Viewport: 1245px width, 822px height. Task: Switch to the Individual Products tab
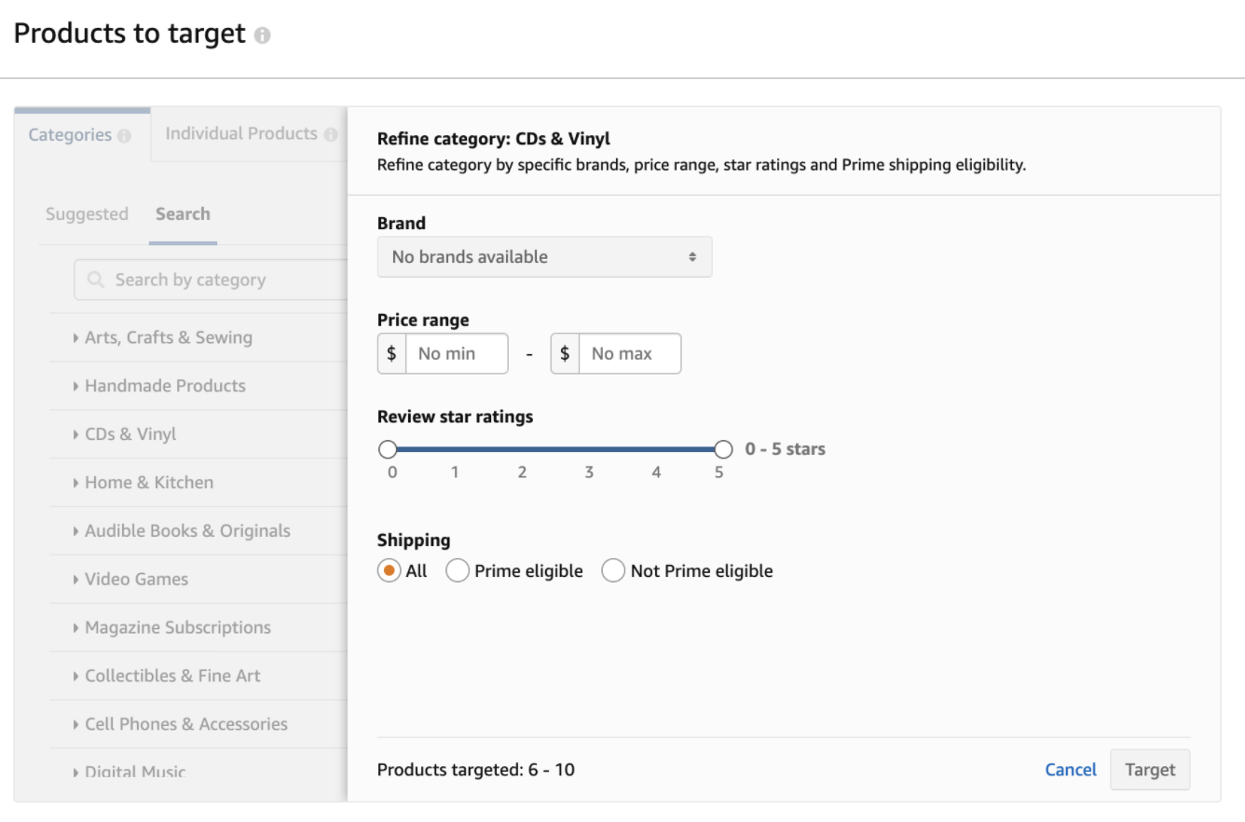(x=241, y=134)
